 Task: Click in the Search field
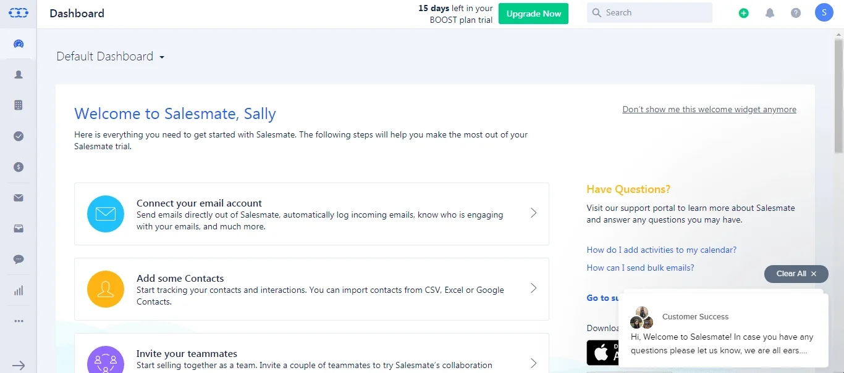649,13
